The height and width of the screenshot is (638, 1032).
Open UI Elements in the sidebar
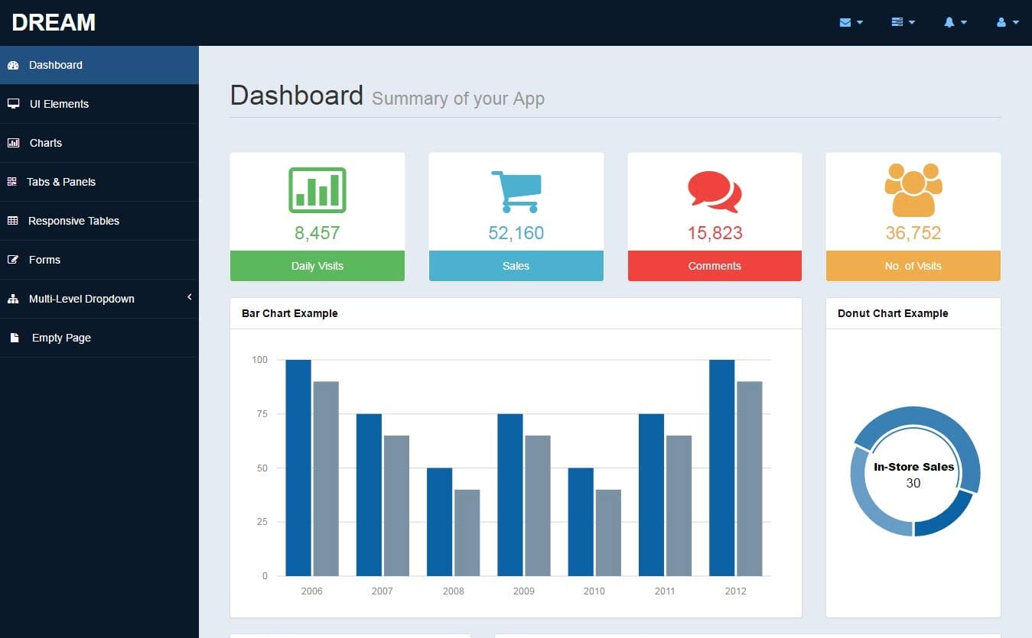59,104
